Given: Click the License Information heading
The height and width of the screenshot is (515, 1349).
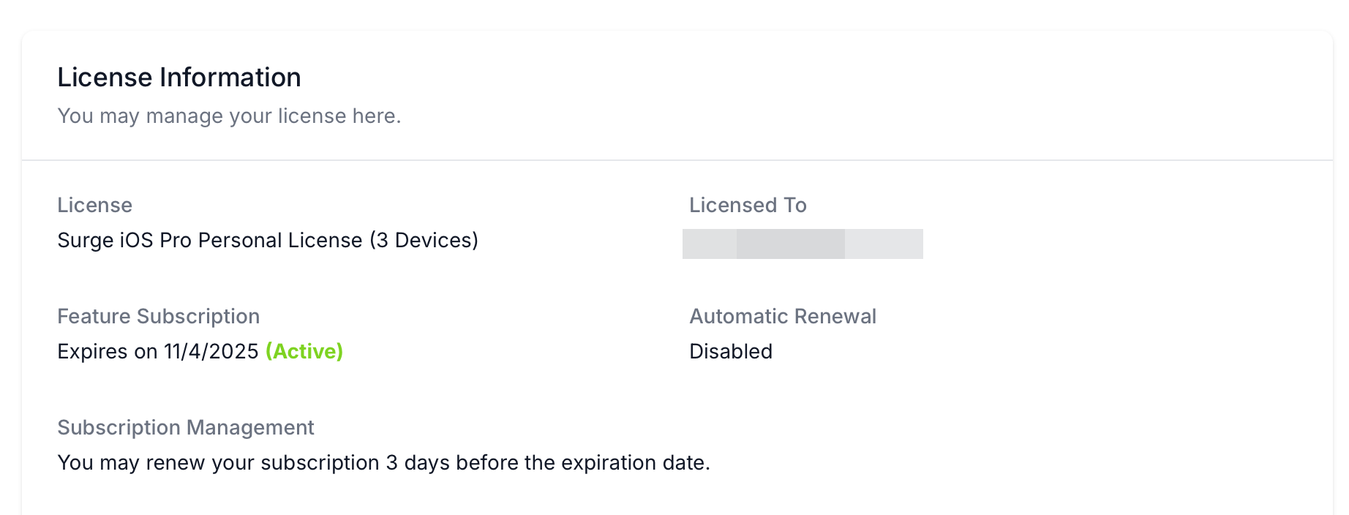Looking at the screenshot, I should click(179, 78).
